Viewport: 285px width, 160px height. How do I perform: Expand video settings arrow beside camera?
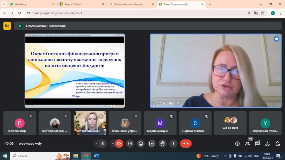point(113,144)
